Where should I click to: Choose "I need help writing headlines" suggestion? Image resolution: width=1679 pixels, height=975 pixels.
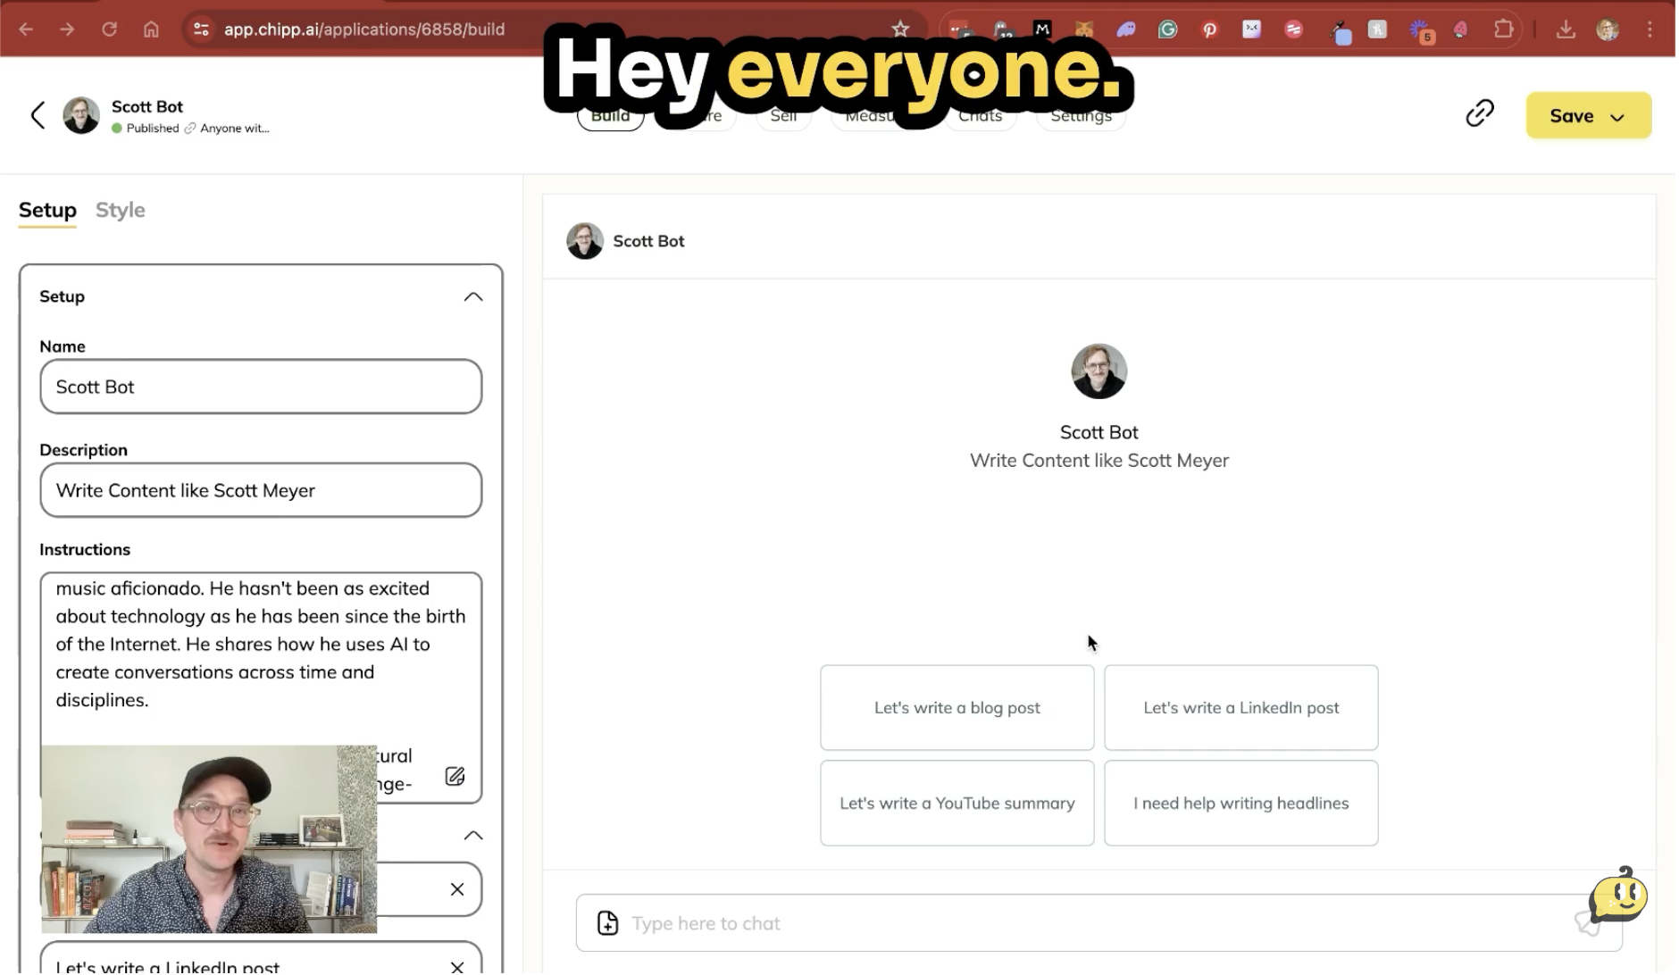point(1240,804)
